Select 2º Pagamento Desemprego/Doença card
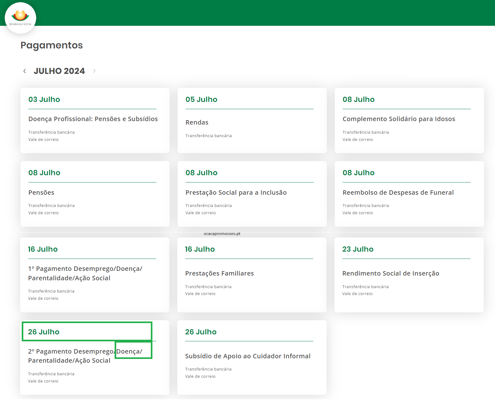The image size is (495, 408). tap(85, 356)
